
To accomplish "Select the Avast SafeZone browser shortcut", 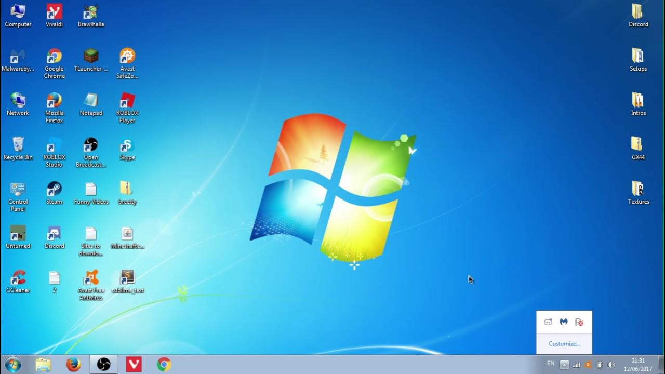I will [x=127, y=63].
